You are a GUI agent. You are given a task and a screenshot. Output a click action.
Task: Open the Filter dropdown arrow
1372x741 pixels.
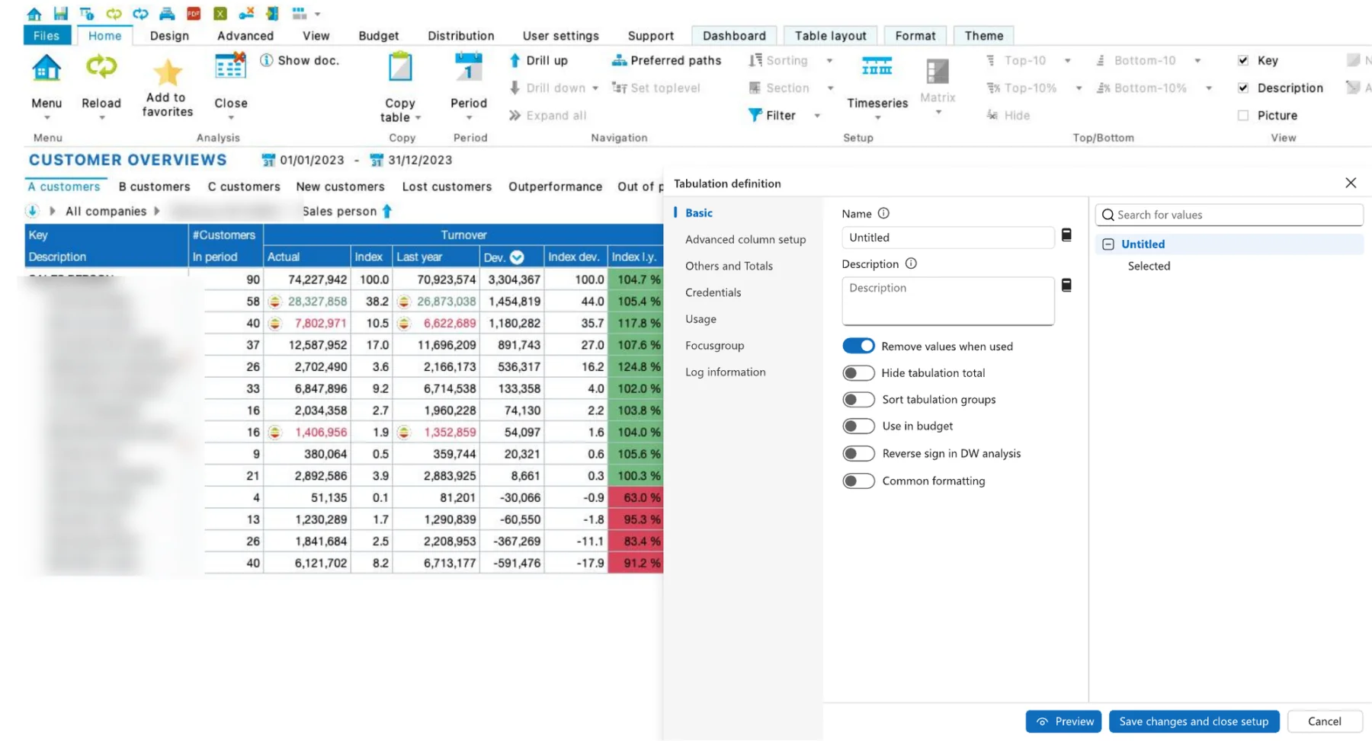(x=817, y=116)
